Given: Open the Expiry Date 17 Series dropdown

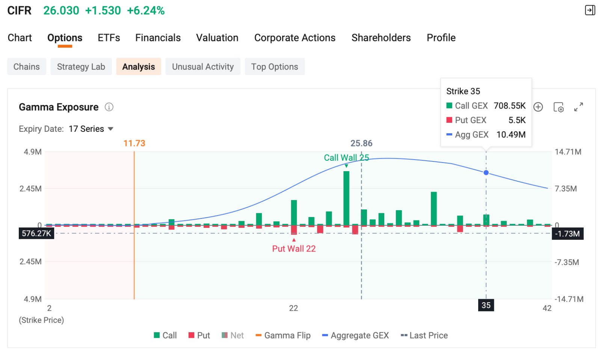Looking at the screenshot, I should (x=91, y=129).
